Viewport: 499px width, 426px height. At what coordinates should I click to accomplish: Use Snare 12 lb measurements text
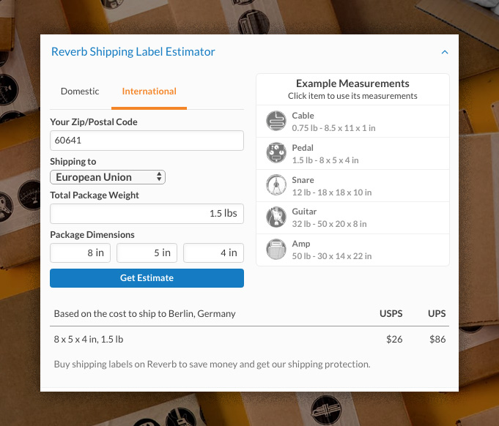point(332,193)
